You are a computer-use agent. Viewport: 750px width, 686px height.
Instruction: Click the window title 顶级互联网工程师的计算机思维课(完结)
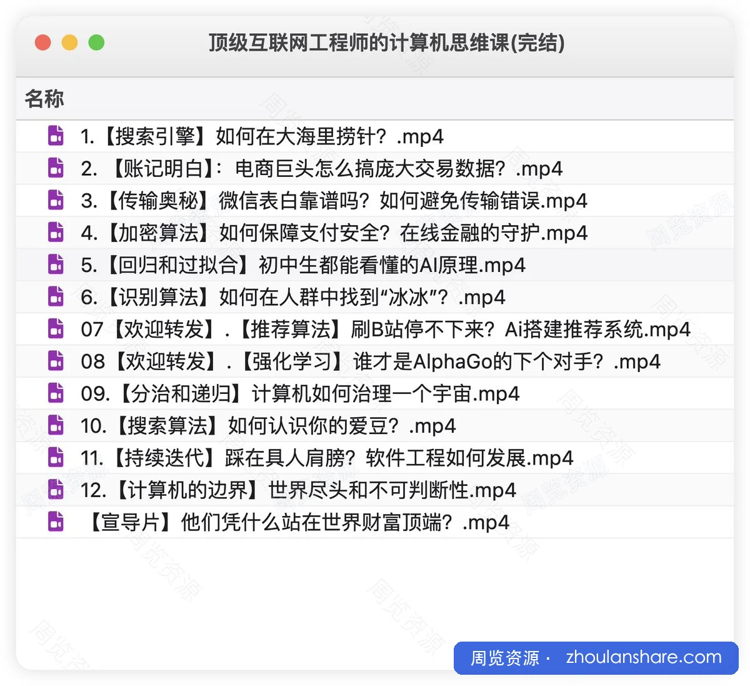pyautogui.click(x=386, y=43)
